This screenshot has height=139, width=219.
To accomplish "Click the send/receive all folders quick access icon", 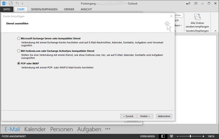I will coord(11,4).
